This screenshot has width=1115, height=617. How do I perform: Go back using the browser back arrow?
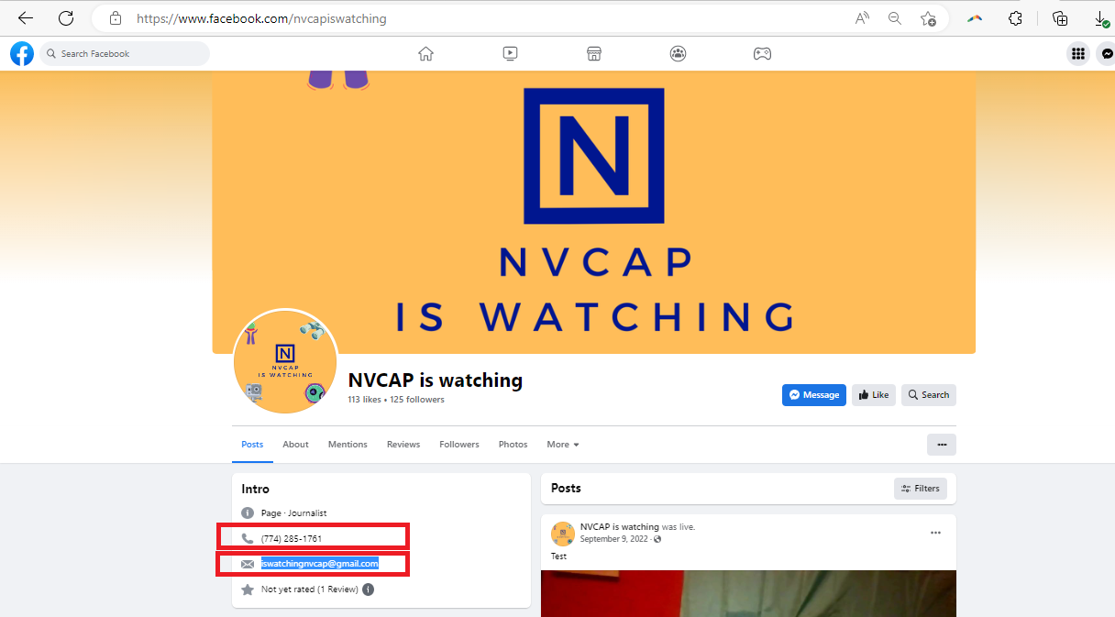(26, 18)
